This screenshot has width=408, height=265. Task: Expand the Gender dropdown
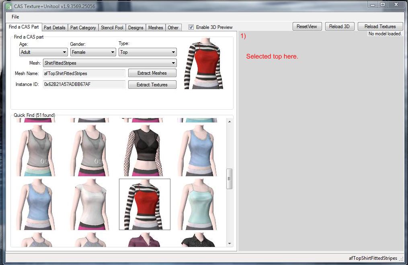pos(93,52)
